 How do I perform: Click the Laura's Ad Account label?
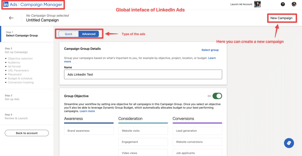coord(241,4)
